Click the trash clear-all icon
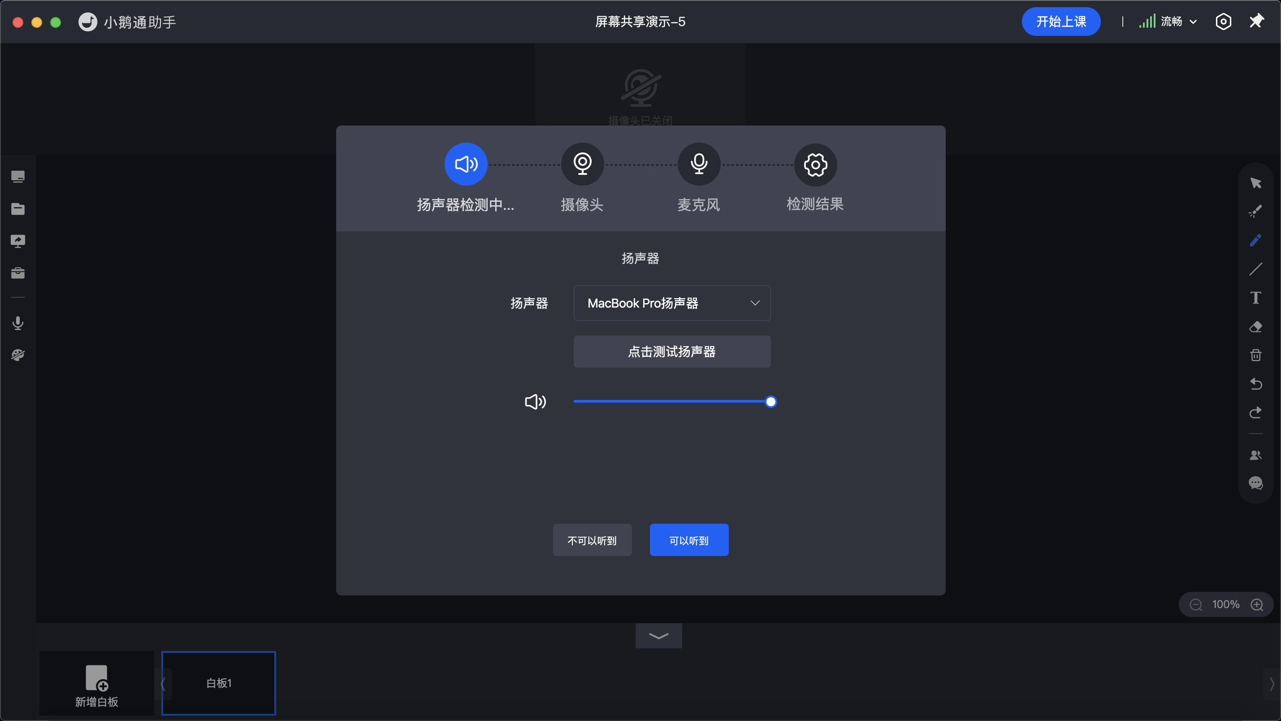The height and width of the screenshot is (721, 1281). pos(1255,355)
